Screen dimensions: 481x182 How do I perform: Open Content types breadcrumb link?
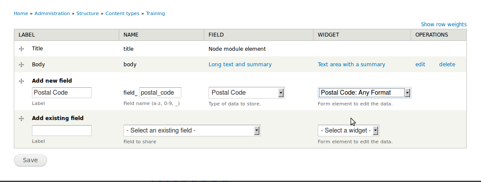(x=123, y=13)
